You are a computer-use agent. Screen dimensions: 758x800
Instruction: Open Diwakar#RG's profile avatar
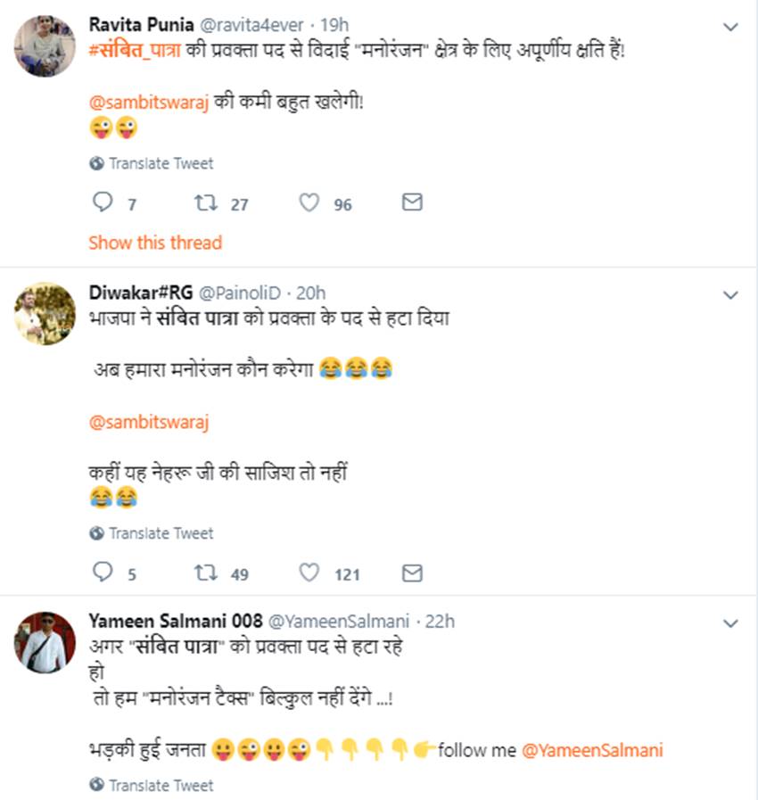click(45, 314)
